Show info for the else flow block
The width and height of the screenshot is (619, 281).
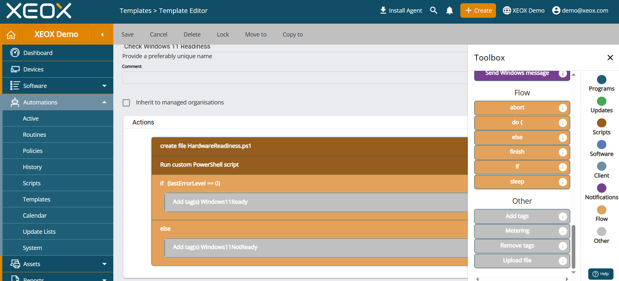point(563,137)
